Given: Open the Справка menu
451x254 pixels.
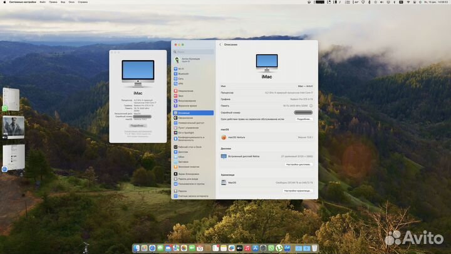Looking at the screenshot, I should click(x=83, y=2).
